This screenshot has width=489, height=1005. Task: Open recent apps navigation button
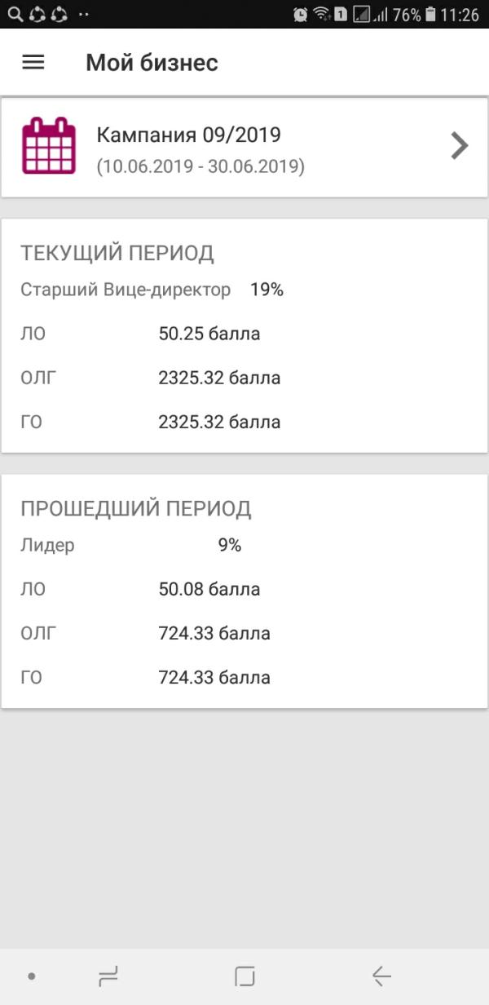click(x=108, y=976)
